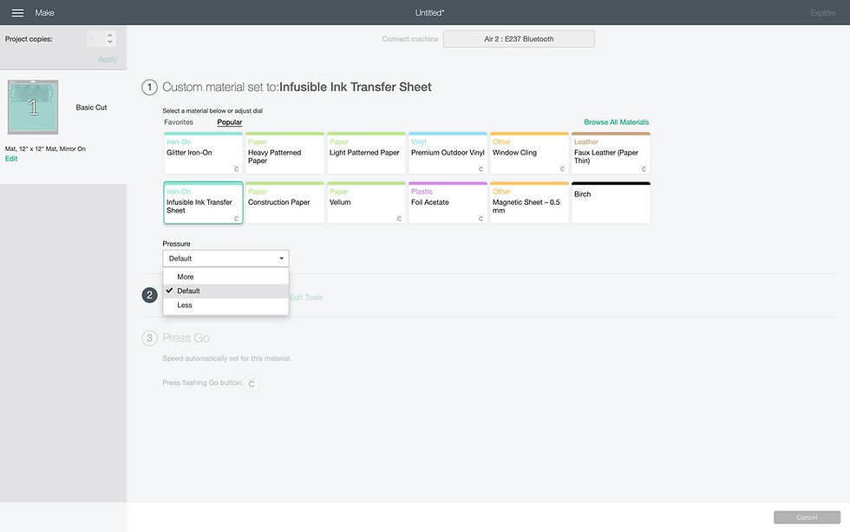Click the project copies number field
The image size is (850, 532).
[95, 39]
